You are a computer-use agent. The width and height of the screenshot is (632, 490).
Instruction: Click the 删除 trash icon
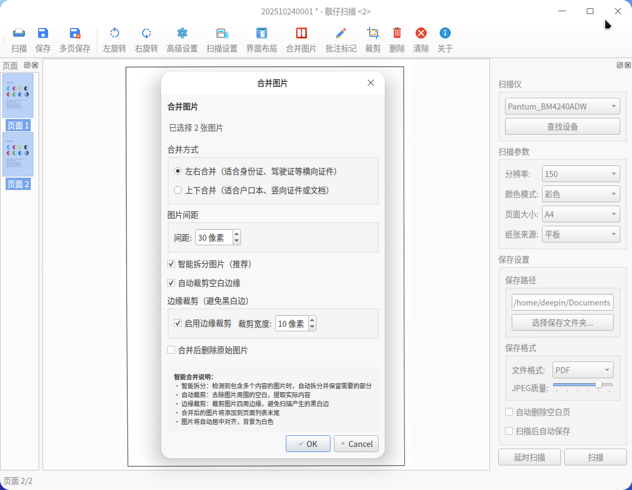click(397, 40)
